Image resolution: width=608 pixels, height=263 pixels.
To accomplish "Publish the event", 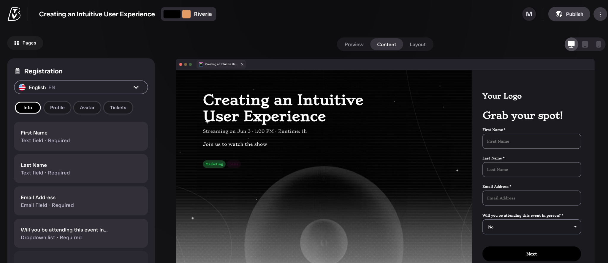I will (x=569, y=14).
